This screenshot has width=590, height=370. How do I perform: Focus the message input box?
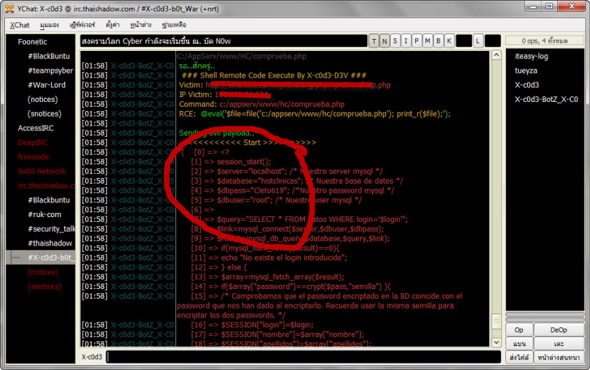point(303,357)
